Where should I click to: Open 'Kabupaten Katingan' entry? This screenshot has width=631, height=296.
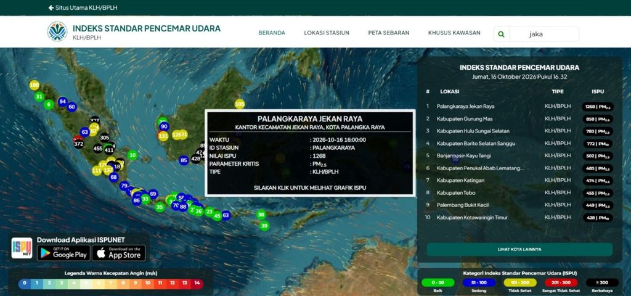click(519, 180)
